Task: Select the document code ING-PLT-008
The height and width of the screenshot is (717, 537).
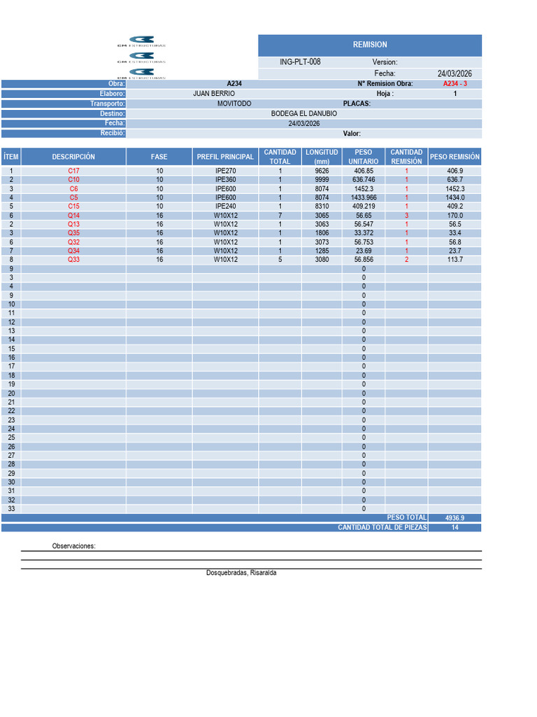Action: [300, 62]
